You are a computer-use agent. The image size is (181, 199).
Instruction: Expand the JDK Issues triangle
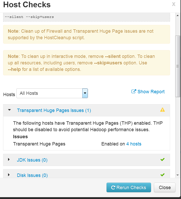coord(9,160)
